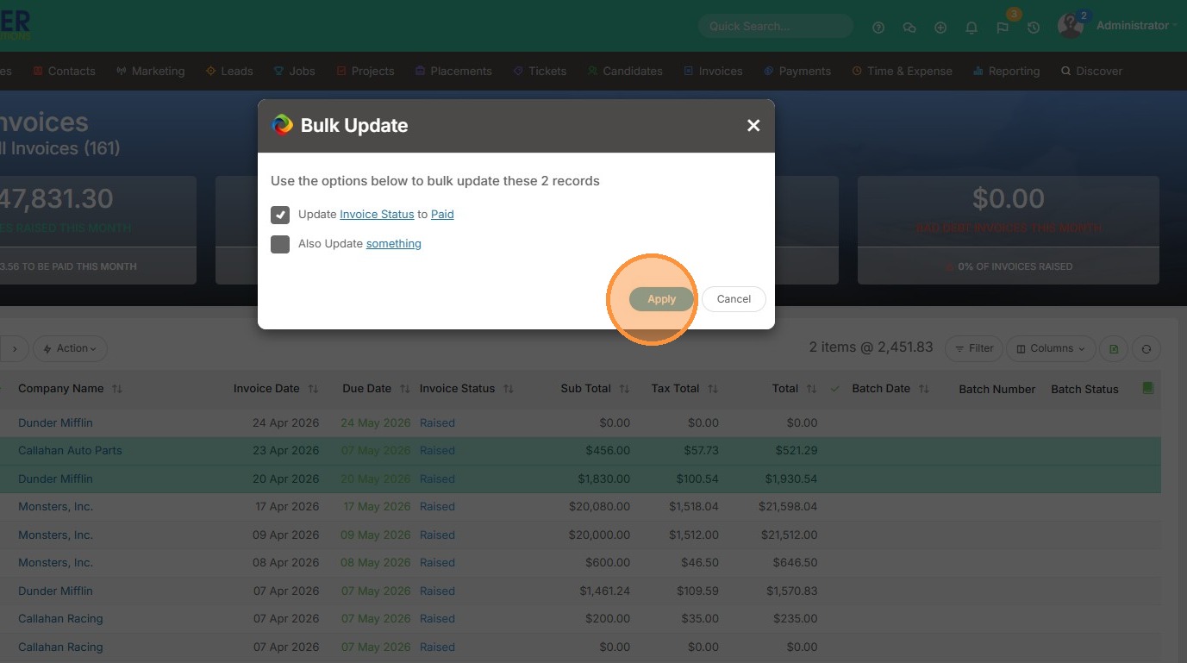Screen dimensions: 1187x663
Task: Sort by Invoice Date arrows
Action: coord(313,389)
